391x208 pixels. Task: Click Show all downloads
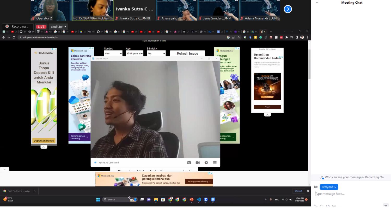click(298, 191)
